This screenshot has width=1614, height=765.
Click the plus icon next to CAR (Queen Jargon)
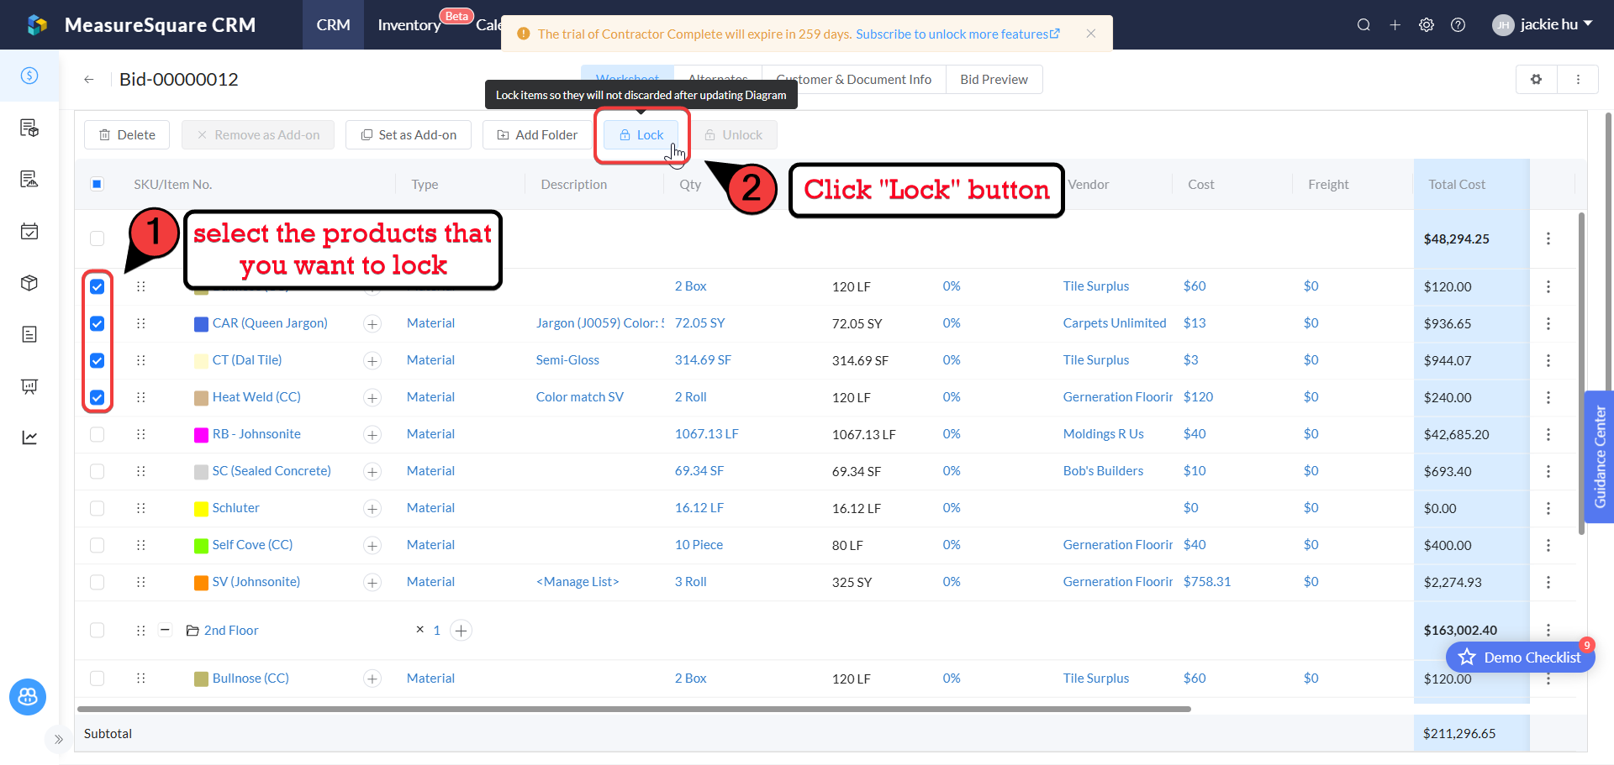tap(372, 324)
